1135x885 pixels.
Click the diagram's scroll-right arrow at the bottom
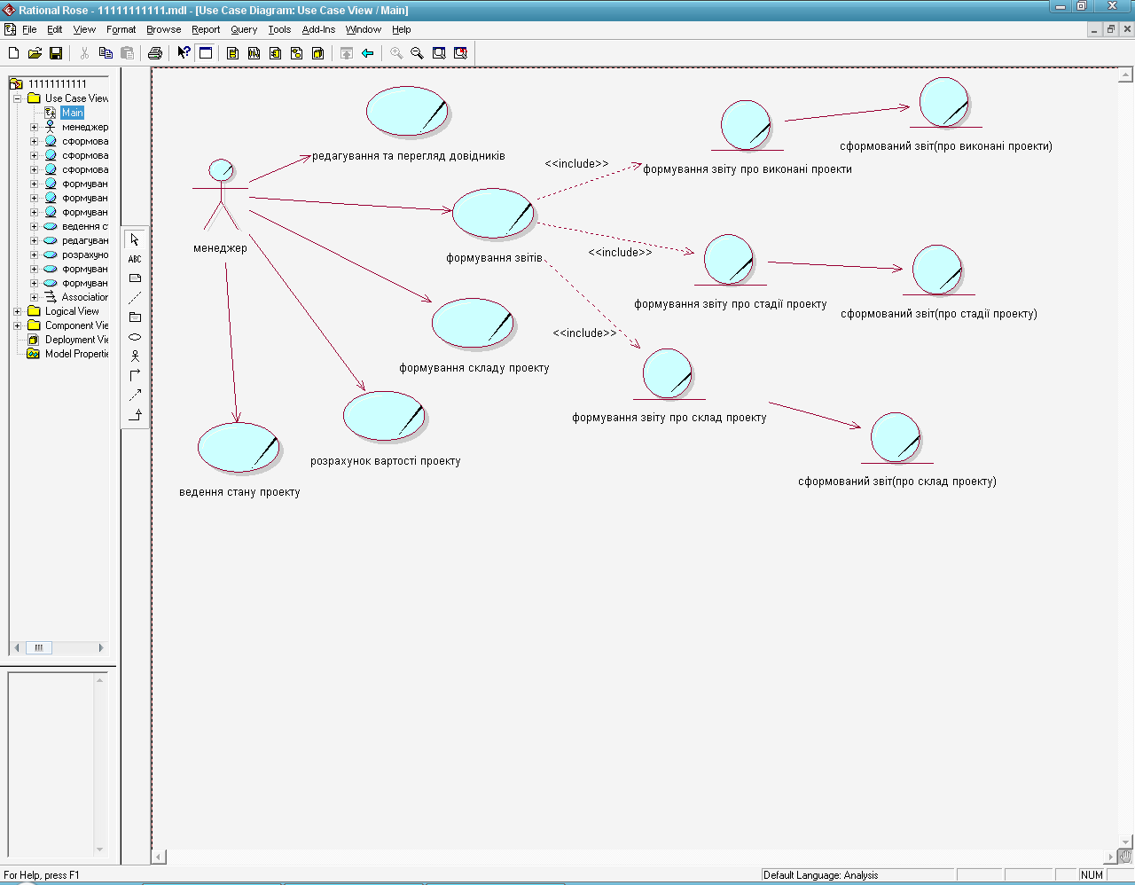pyautogui.click(x=1110, y=858)
